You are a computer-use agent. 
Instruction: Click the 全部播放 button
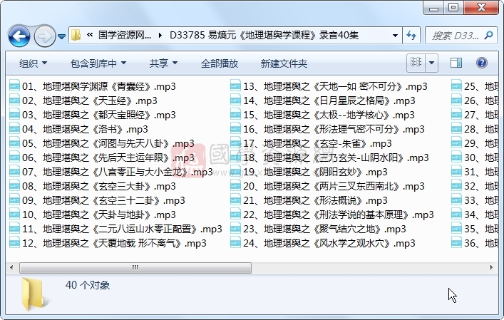click(220, 63)
